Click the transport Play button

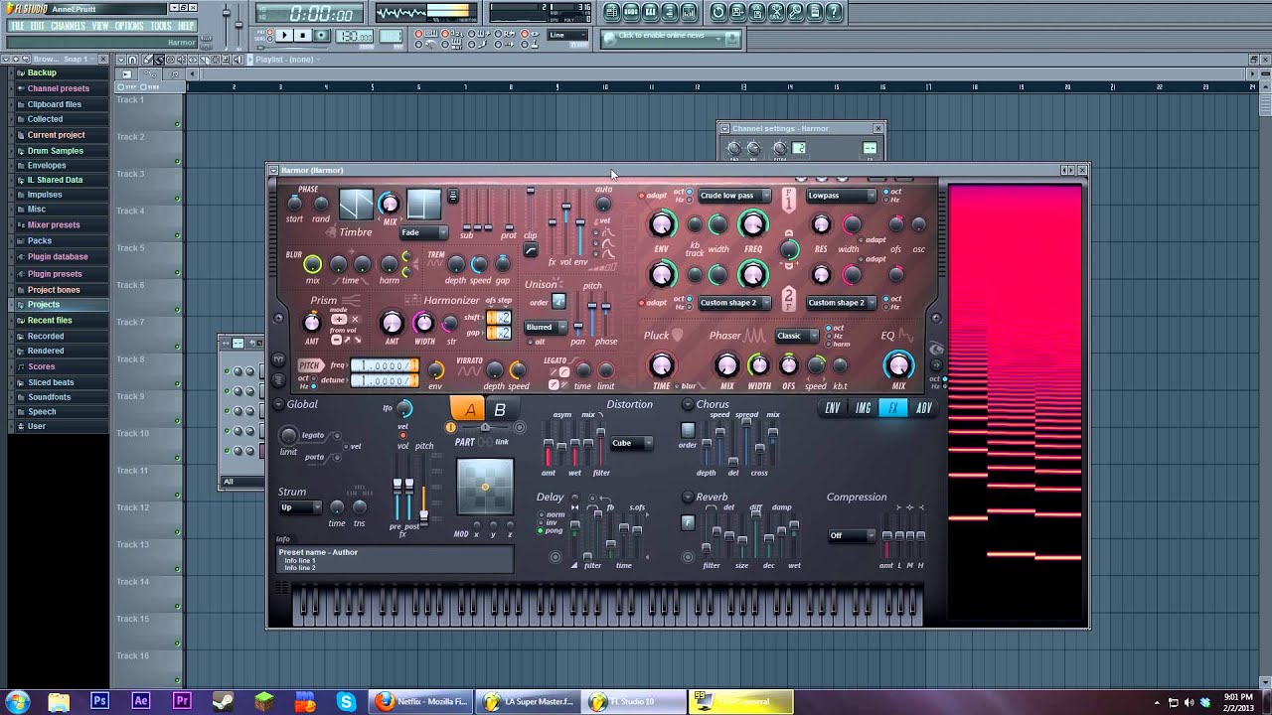click(283, 36)
